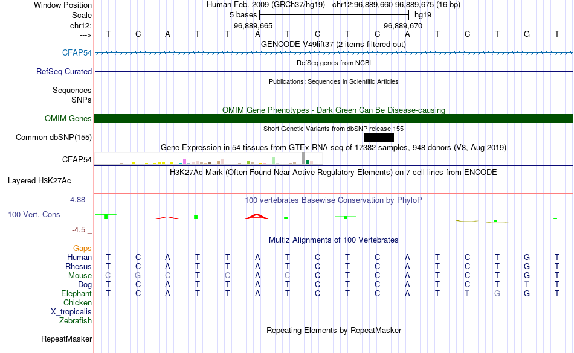Click the Layered H3K27Ac track label
Viewport: 574px width, 353px height.
click(x=39, y=181)
